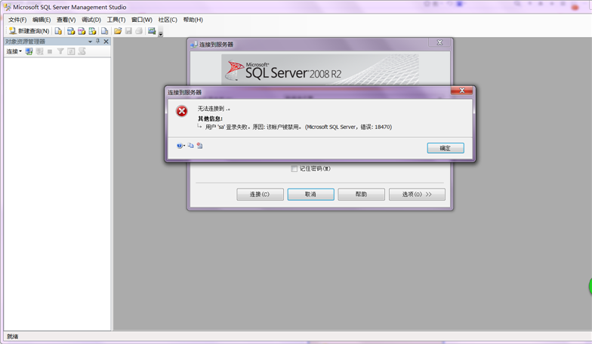The height and width of the screenshot is (344, 592).
Task: Click the 新建查询 new query button
Action: tap(29, 31)
